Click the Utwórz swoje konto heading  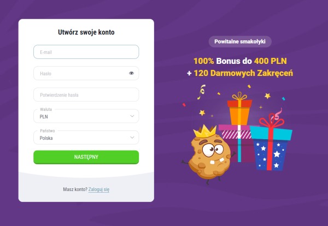pyautogui.click(x=86, y=32)
